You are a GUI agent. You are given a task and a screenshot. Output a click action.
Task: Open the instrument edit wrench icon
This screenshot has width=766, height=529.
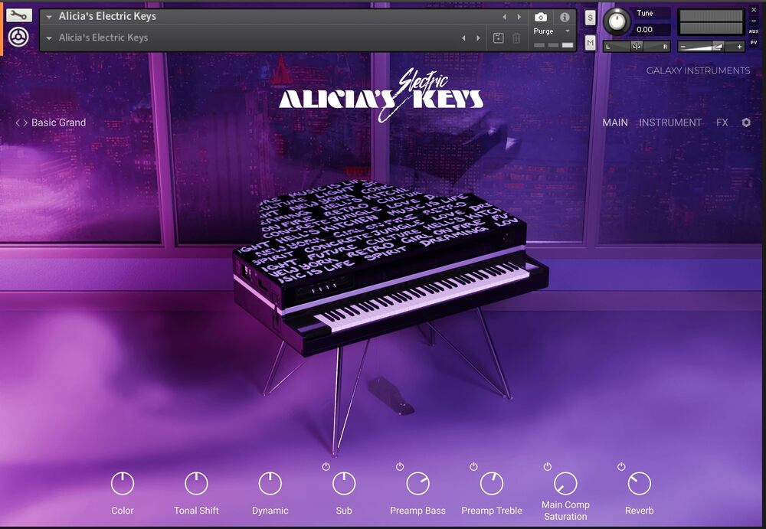[x=18, y=13]
